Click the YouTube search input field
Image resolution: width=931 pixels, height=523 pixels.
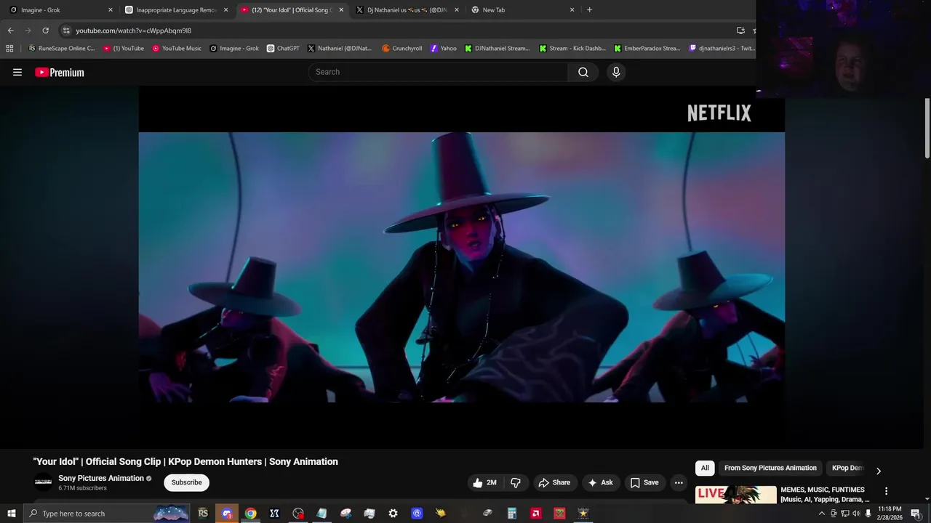click(438, 72)
